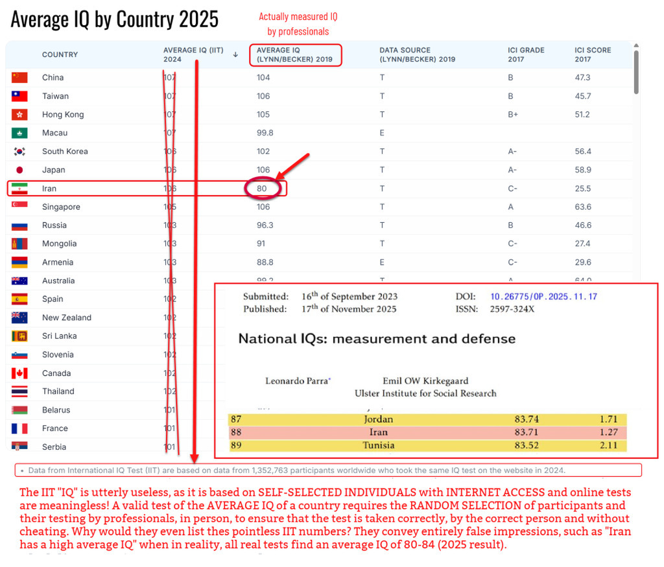This screenshot has width=664, height=567.
Task: Sort by ICI Score 2017 column header
Action: click(x=593, y=54)
